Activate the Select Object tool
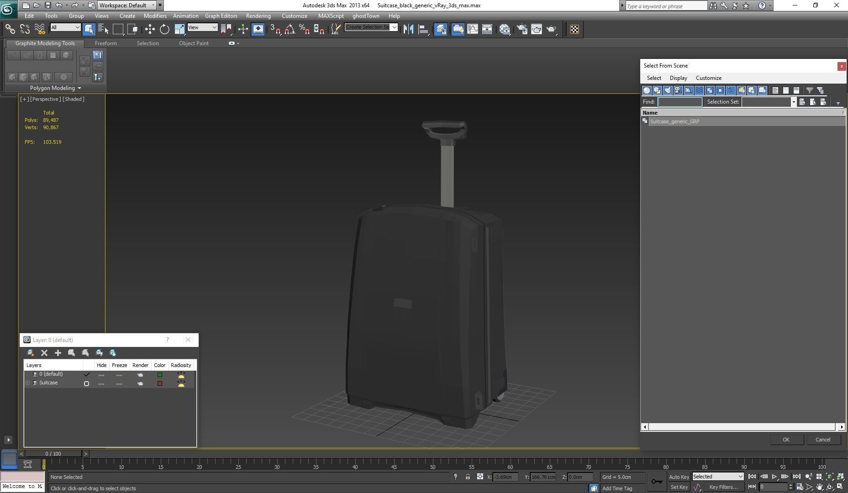 89,29
